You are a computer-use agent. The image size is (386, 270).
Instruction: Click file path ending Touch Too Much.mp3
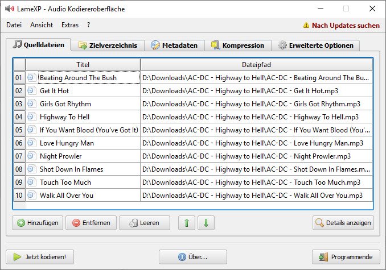251,182
